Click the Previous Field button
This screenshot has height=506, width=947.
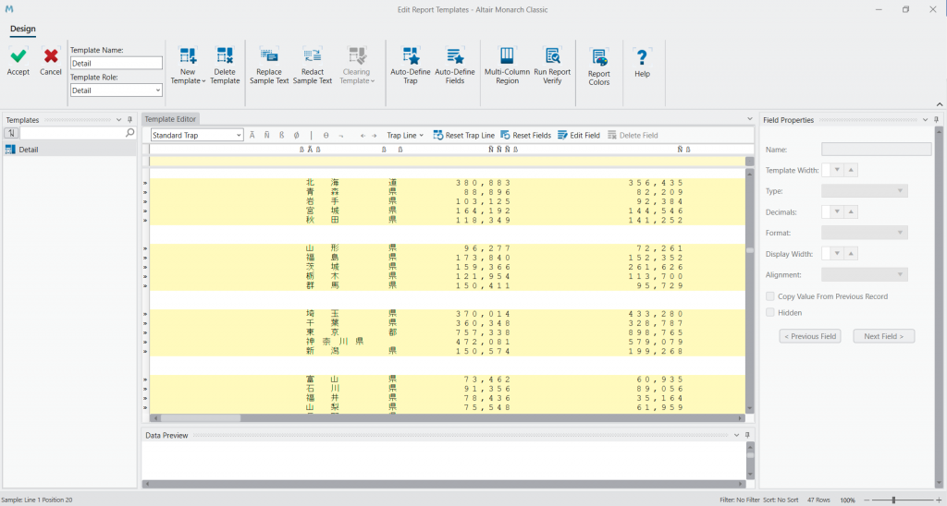810,336
